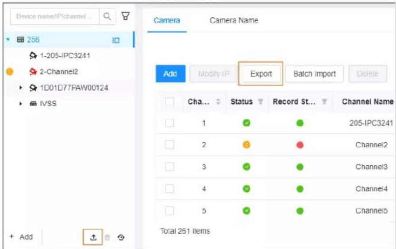Click the green record dot for channel 4
The image size is (396, 249).
tap(300, 189)
